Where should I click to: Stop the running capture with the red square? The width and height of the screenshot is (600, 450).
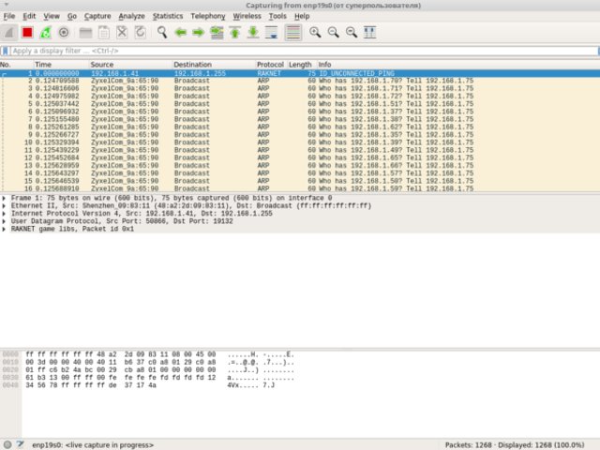point(27,33)
